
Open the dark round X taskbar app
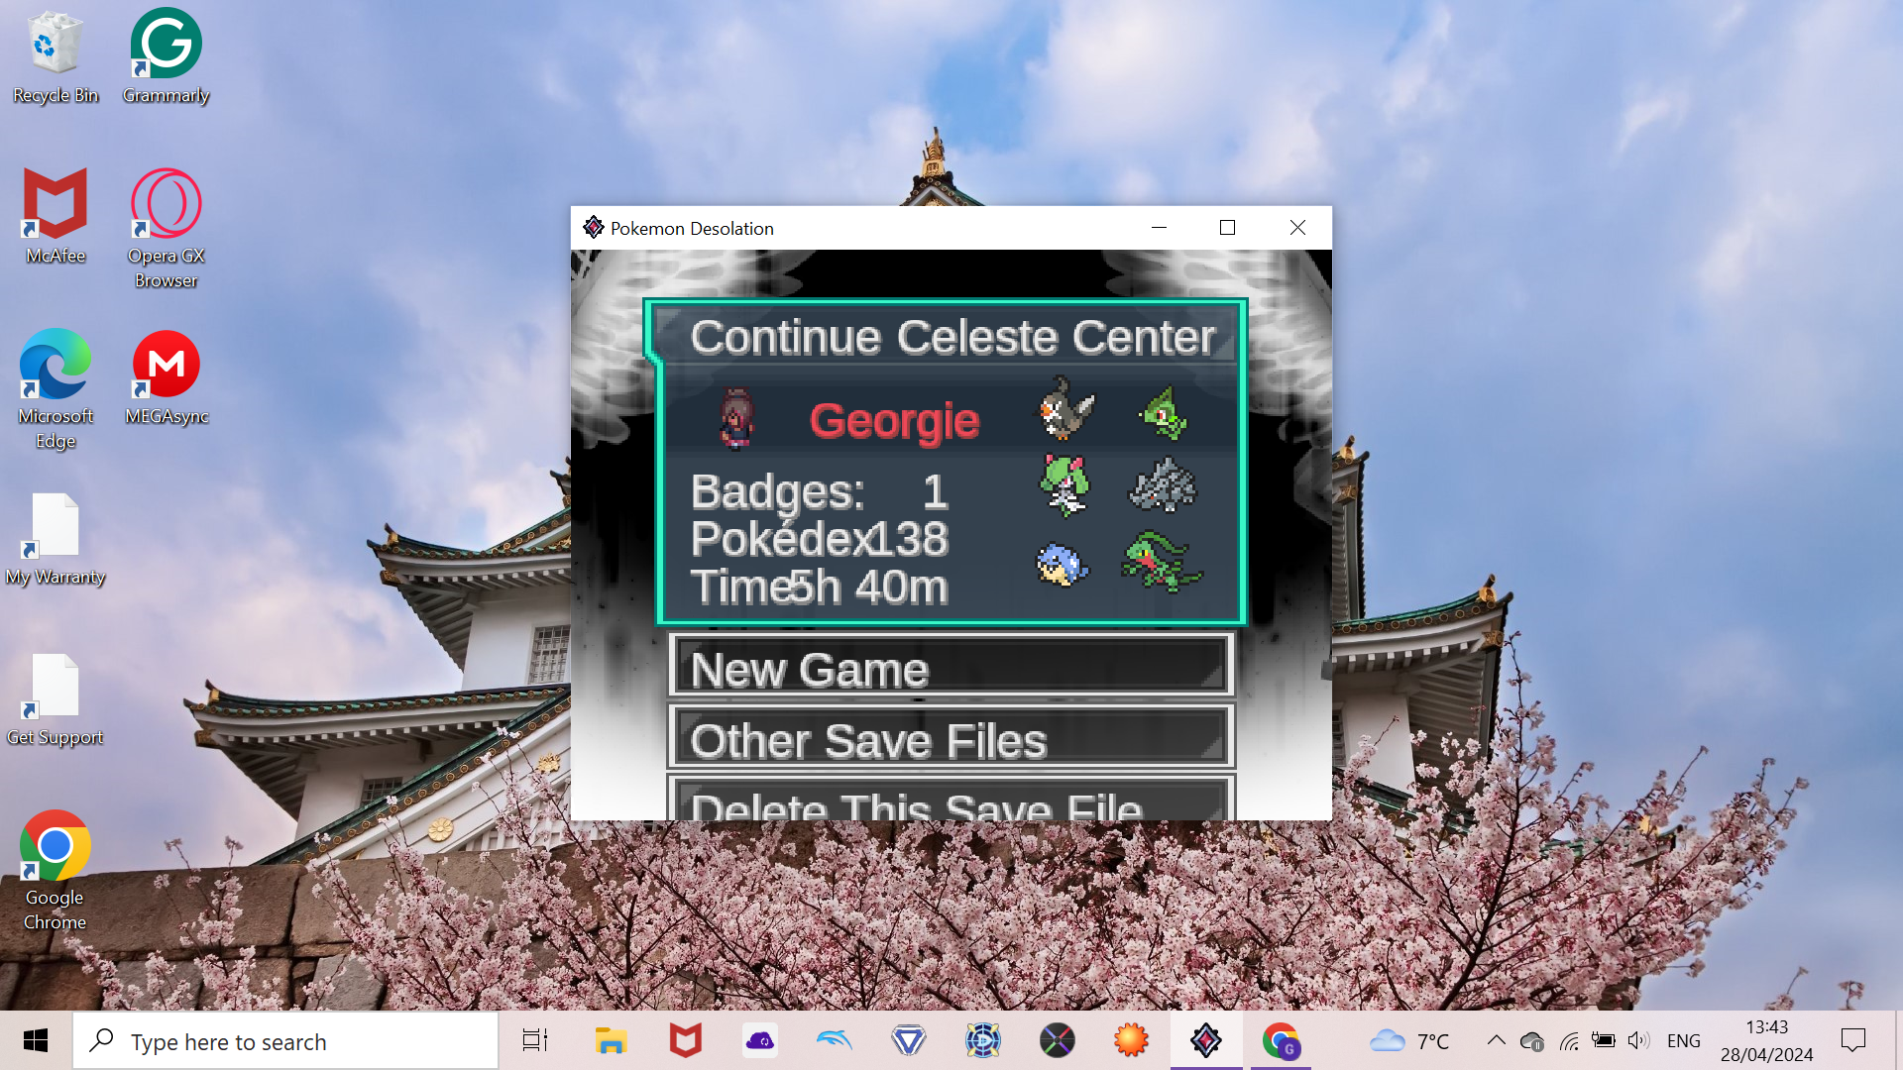click(1057, 1040)
